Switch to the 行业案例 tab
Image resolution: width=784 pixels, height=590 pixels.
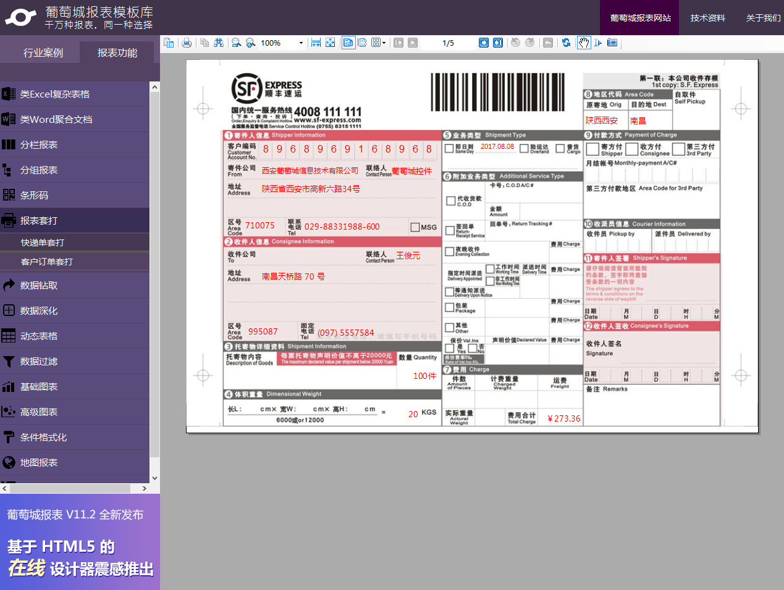tap(43, 52)
